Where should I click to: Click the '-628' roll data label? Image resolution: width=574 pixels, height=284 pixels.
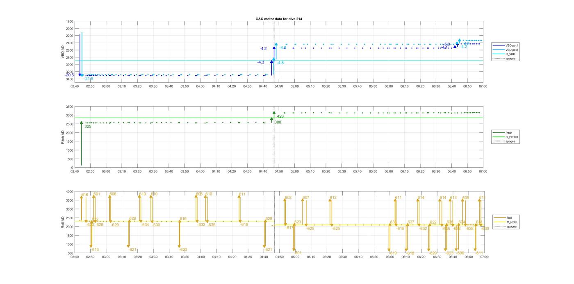[469, 228]
